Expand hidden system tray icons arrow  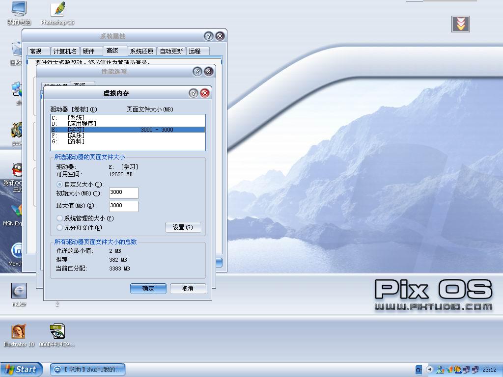point(429,369)
